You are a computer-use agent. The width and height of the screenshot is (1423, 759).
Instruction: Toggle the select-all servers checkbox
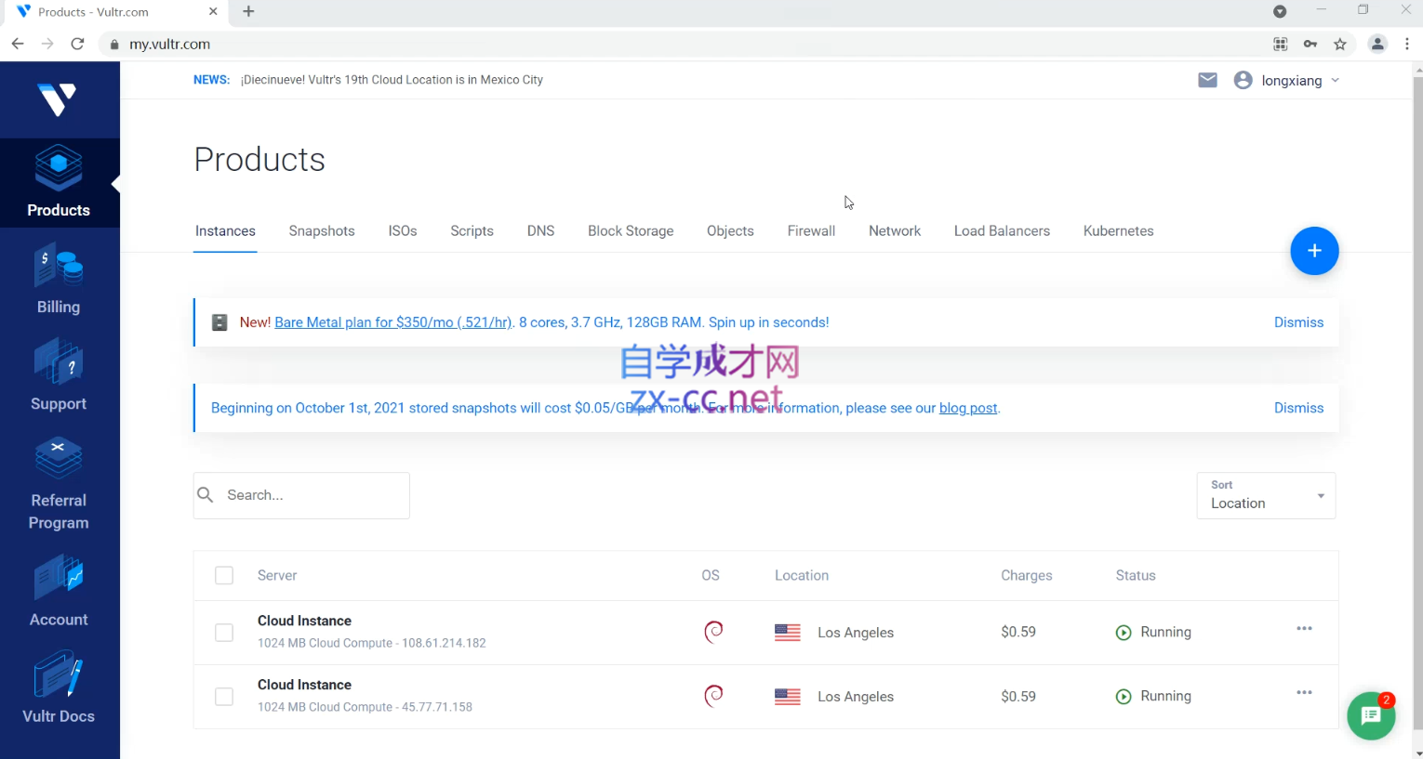click(224, 575)
